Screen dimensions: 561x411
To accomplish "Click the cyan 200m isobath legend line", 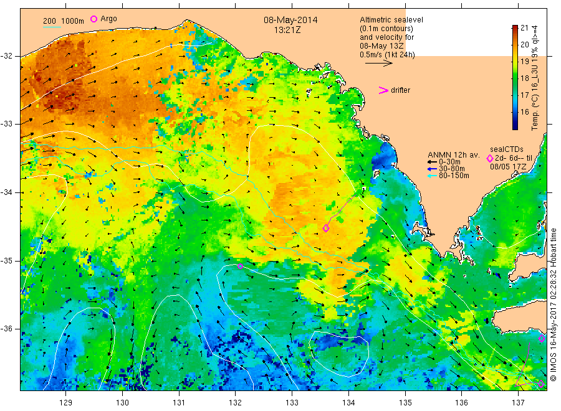I will tap(52, 27).
